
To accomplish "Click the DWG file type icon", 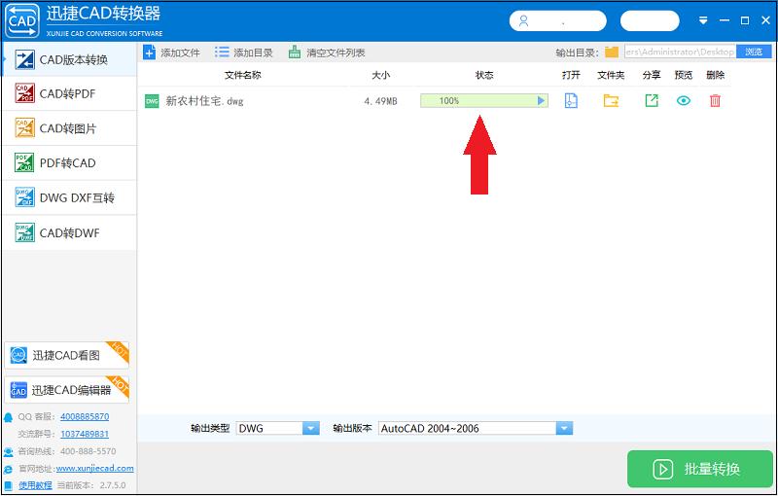I will click(x=152, y=101).
